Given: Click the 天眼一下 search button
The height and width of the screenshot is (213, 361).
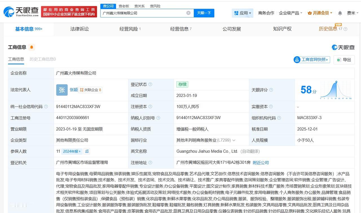Looking at the screenshot, I should tap(204, 13).
